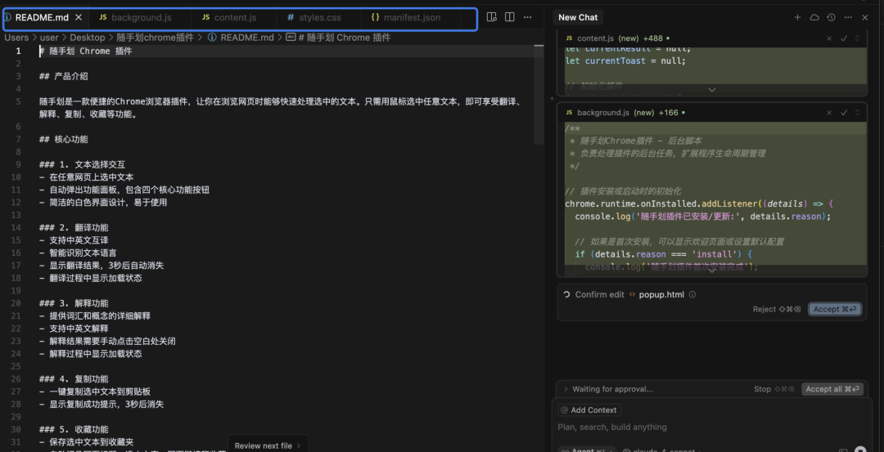Screen dimensions: 884x452
Task: Accept the popup.html edit
Action: 834,309
